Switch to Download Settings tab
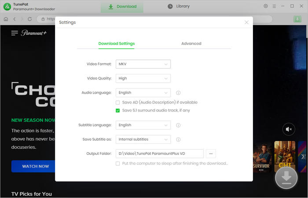 (117, 44)
